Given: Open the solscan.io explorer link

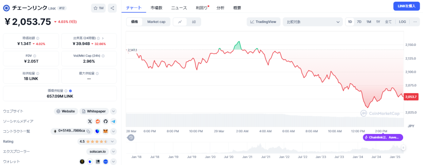Looking at the screenshot, I should (x=97, y=151).
